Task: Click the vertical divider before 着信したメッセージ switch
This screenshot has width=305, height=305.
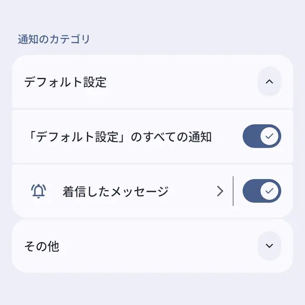Action: (x=233, y=191)
